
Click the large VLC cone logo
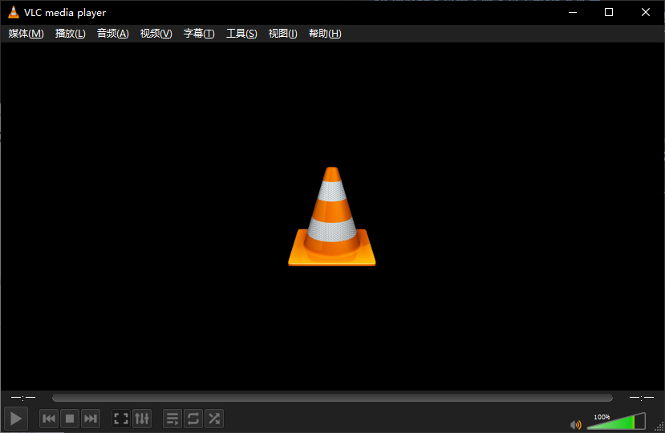(x=331, y=216)
